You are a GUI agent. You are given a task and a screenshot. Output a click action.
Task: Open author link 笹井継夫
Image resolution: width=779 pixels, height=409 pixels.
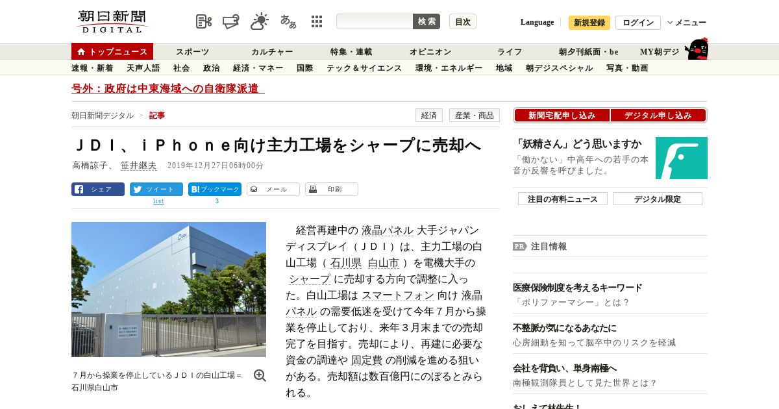pos(139,166)
